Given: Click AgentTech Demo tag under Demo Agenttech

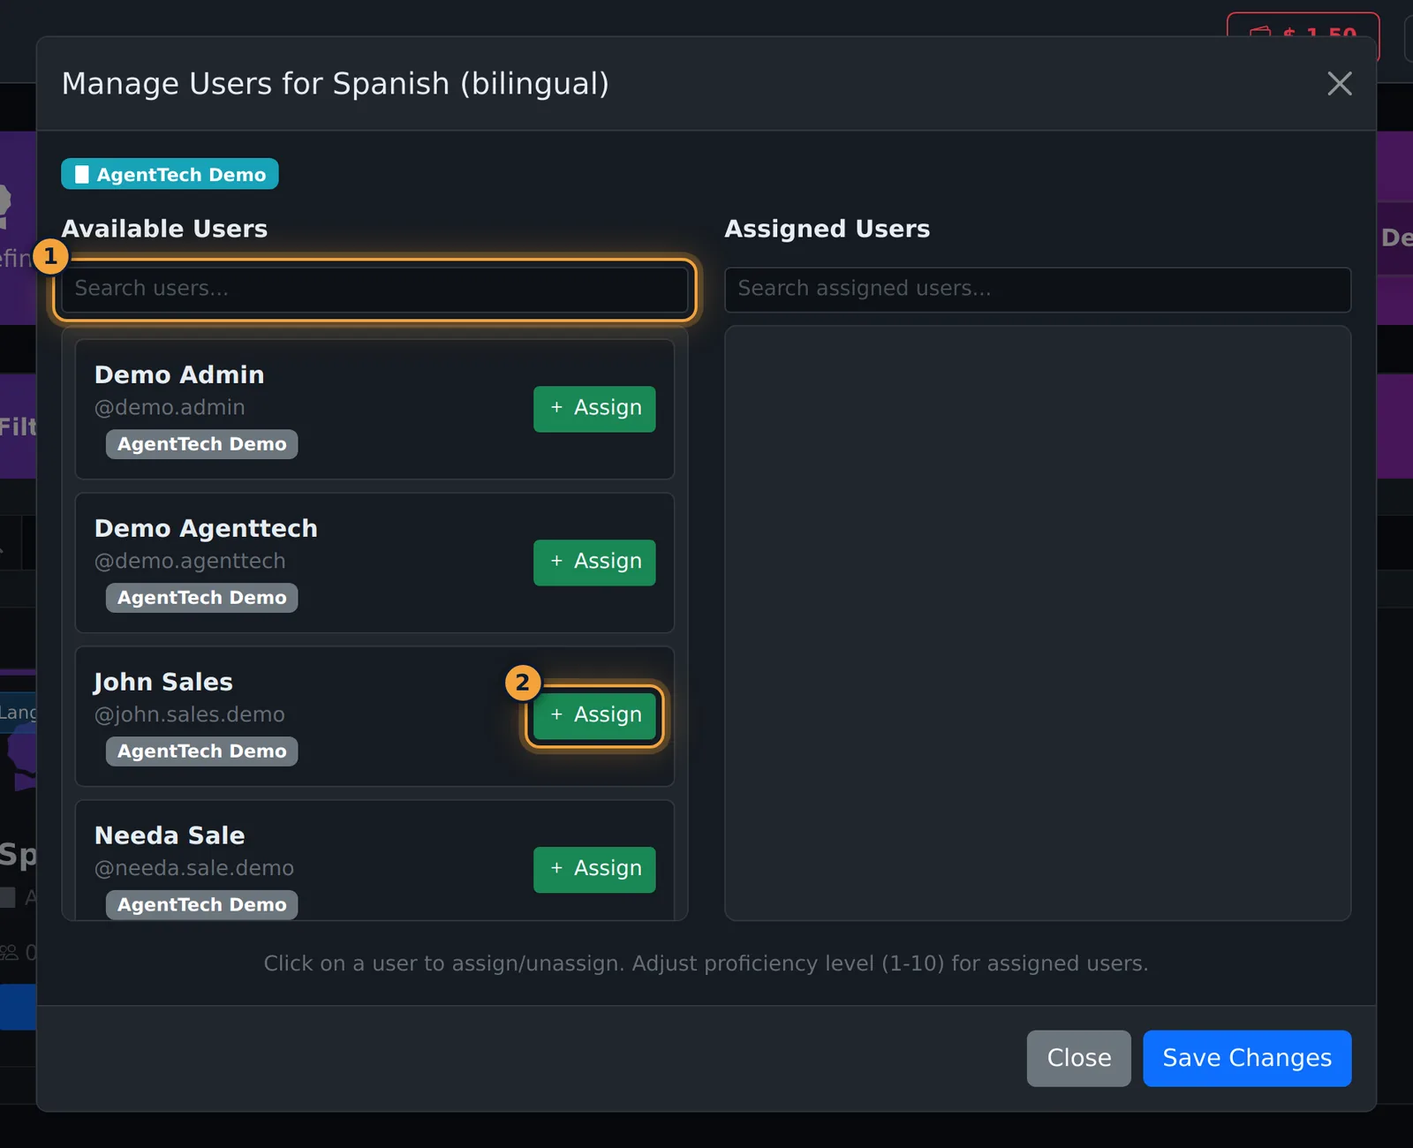Looking at the screenshot, I should [201, 598].
